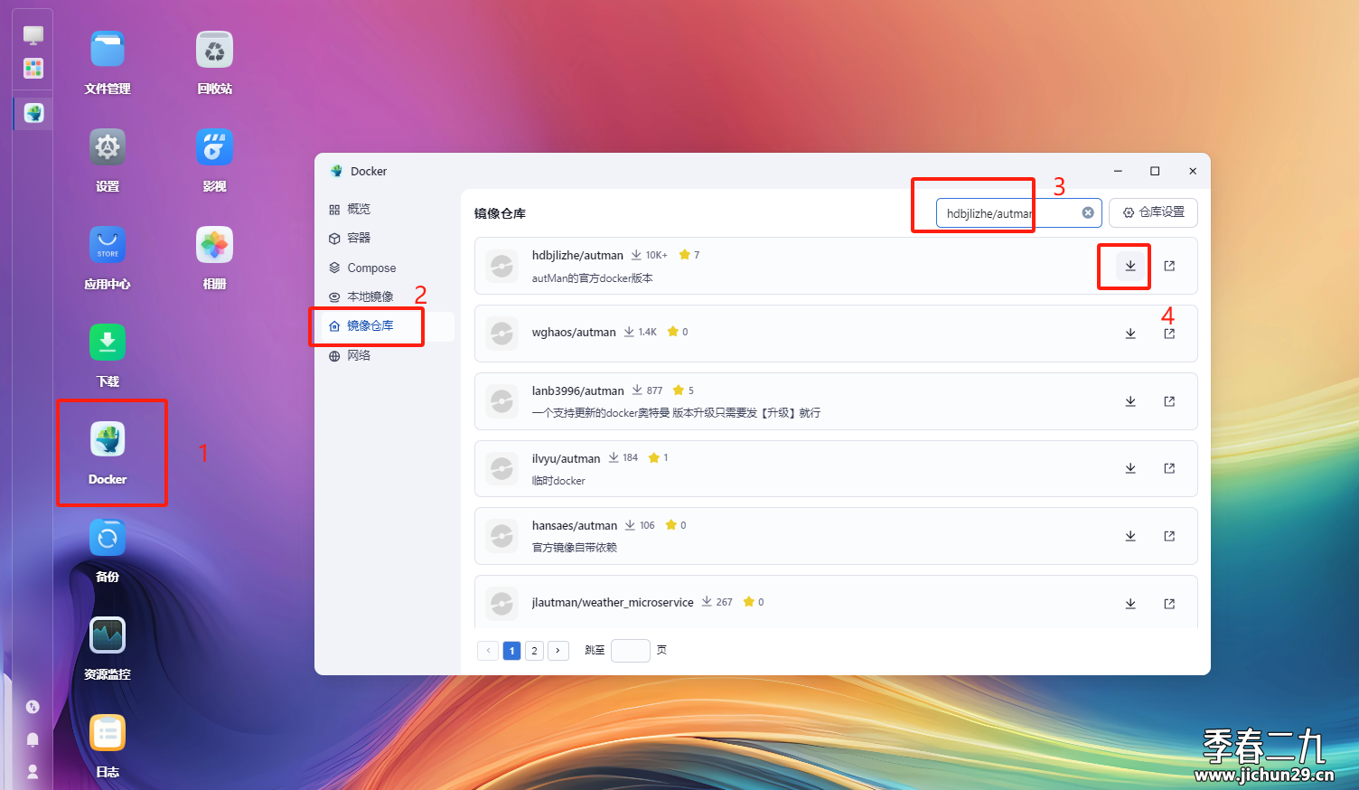Open the Docker desktop icon
The image size is (1359, 790).
pos(108,440)
